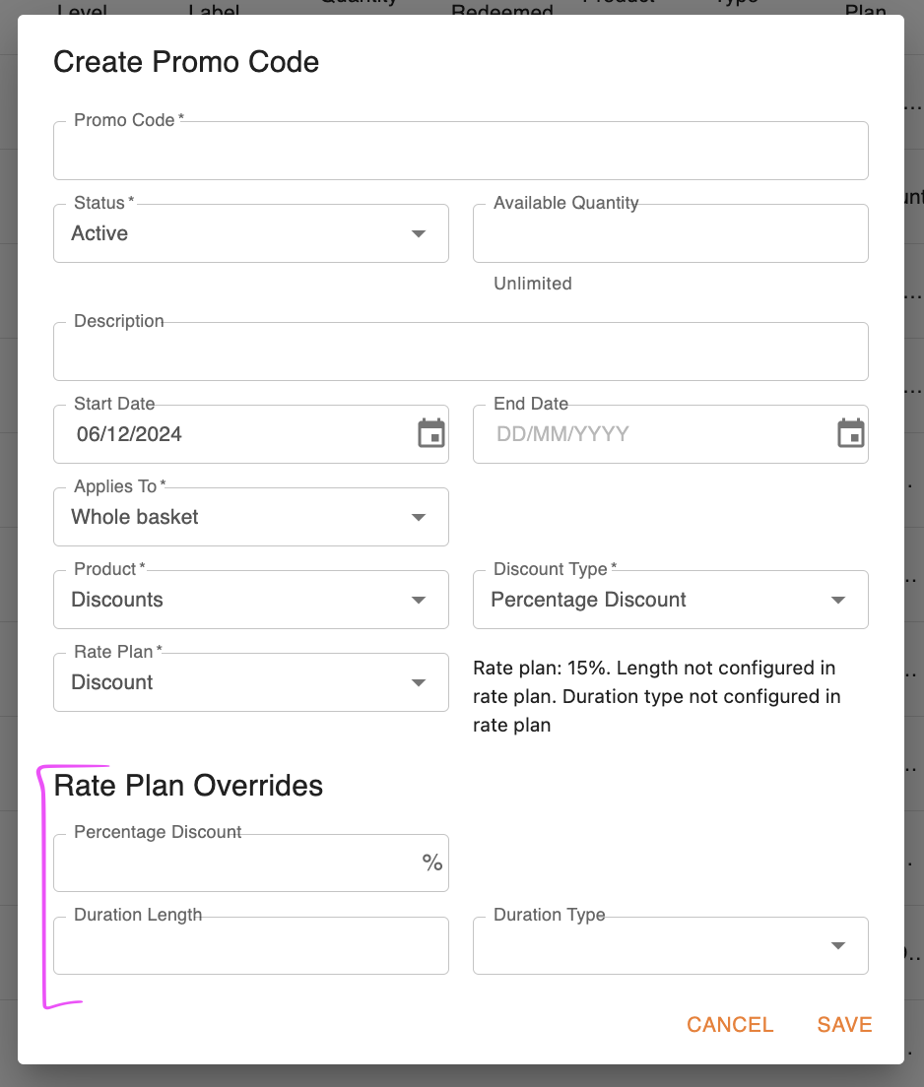924x1087 pixels.
Task: Open the Product dropdown showing Discounts
Action: point(251,600)
